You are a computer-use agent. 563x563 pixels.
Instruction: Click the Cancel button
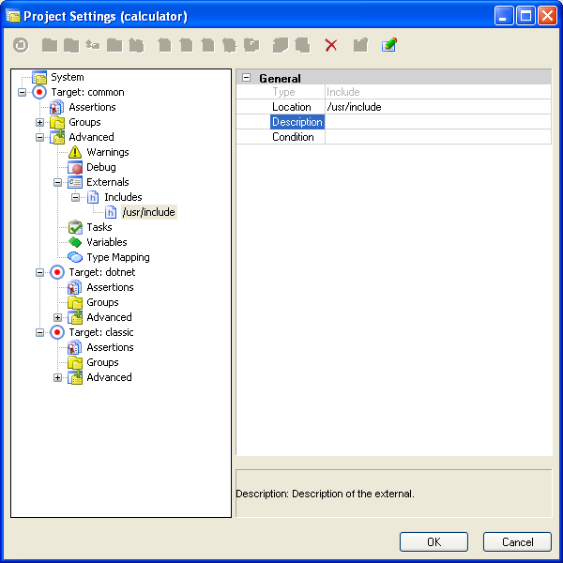point(517,542)
